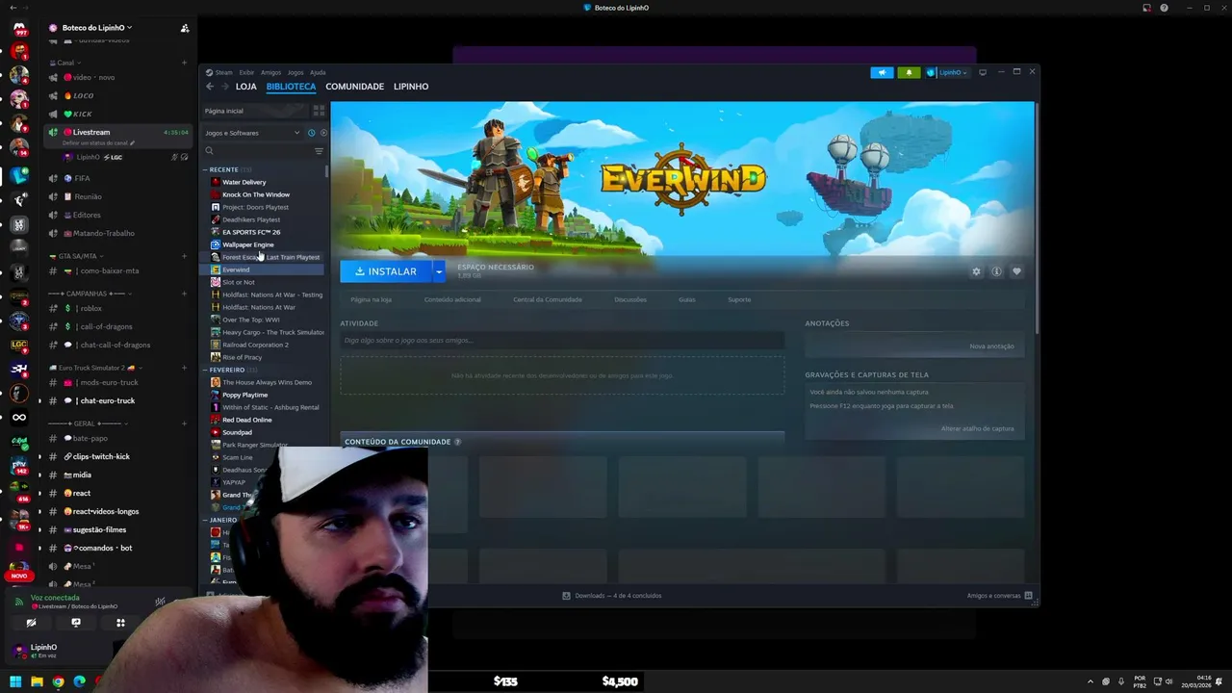The height and width of the screenshot is (693, 1232).
Task: Open the Instalar options dropdown arrow
Action: click(439, 271)
